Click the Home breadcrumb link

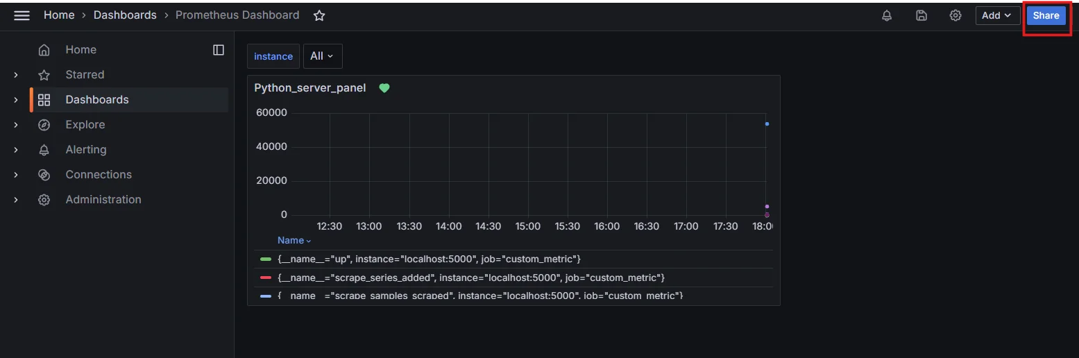tap(59, 15)
